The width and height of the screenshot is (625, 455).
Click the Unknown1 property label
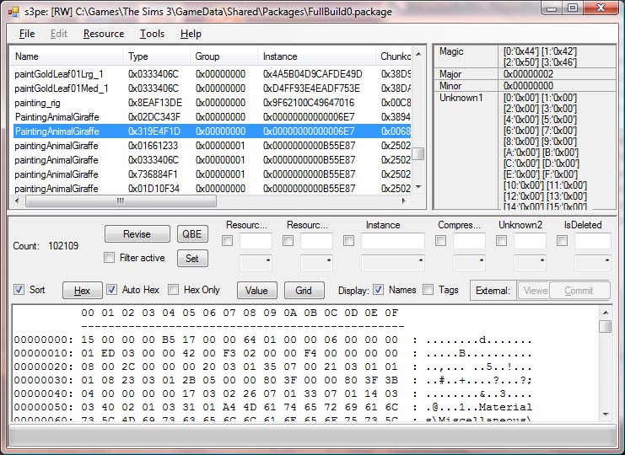click(x=461, y=98)
